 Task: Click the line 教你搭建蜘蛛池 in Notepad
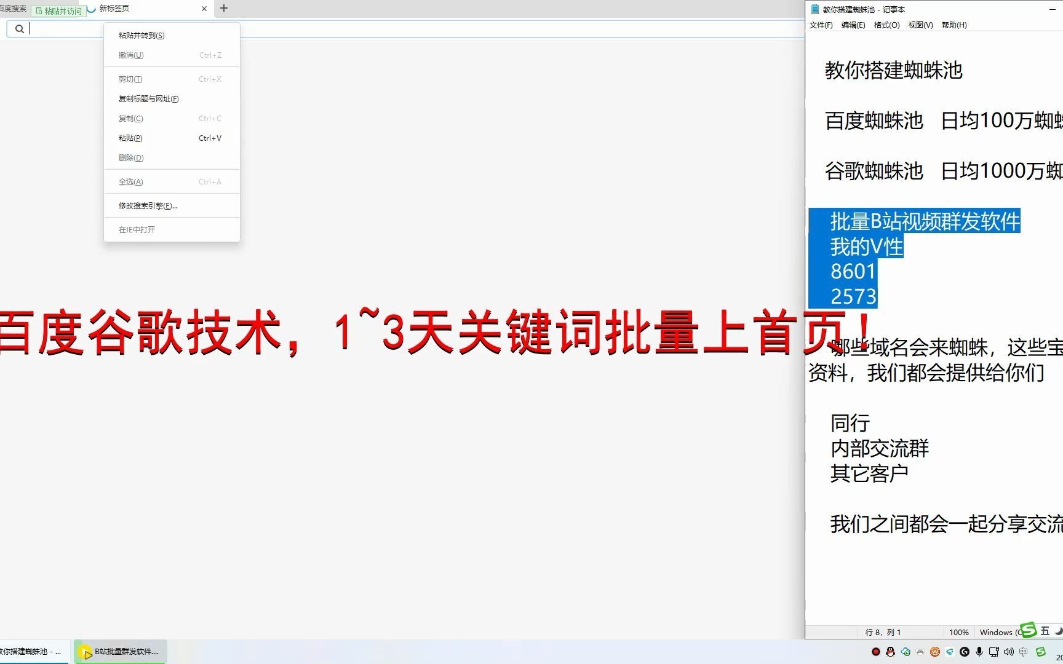(x=893, y=70)
